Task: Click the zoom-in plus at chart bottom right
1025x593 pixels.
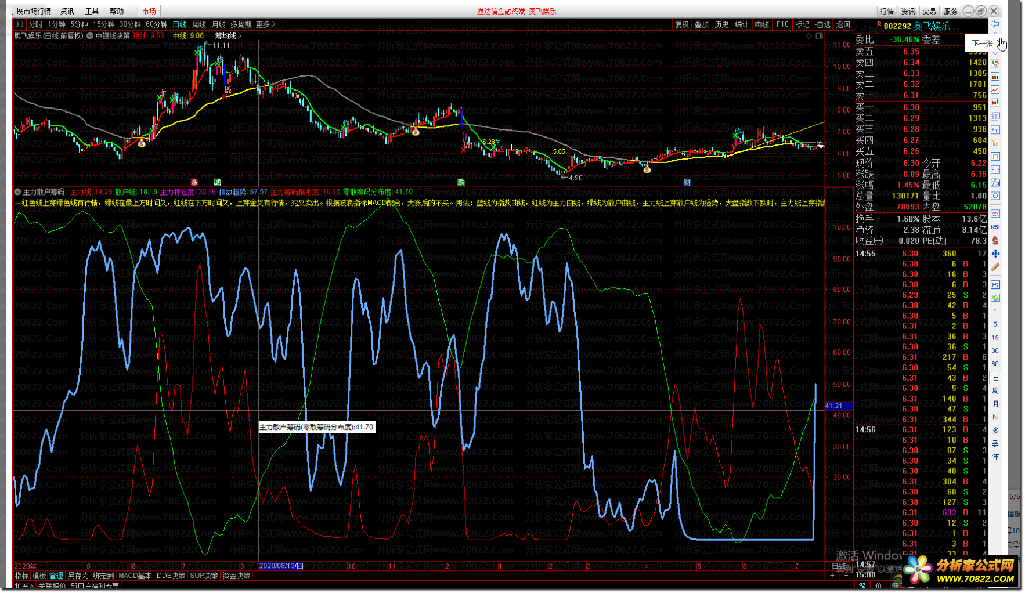Action: tap(832, 576)
